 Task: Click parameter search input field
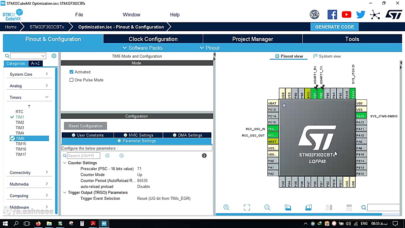(x=84, y=155)
